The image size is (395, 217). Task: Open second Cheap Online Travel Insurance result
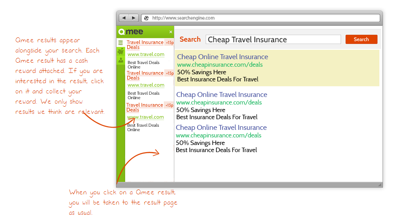(x=222, y=95)
